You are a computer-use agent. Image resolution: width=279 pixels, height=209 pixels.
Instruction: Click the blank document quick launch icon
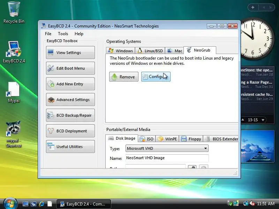[50, 204]
